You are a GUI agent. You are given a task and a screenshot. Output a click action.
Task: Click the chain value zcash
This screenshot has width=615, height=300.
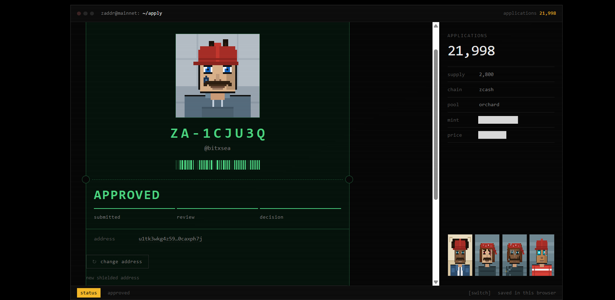[x=486, y=89]
